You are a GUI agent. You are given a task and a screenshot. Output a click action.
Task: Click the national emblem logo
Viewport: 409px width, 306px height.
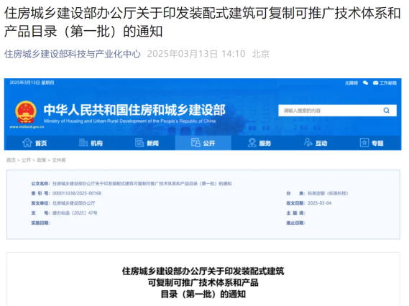click(26, 112)
